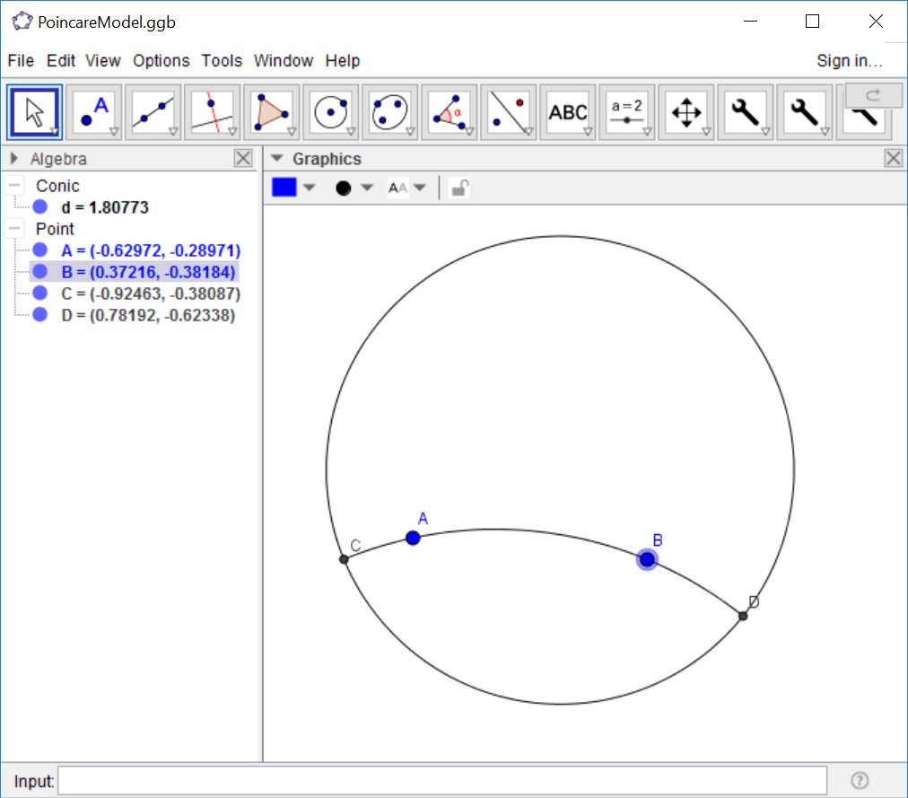Hide point A using its visibility circle
This screenshot has height=798, width=908.
(x=39, y=250)
